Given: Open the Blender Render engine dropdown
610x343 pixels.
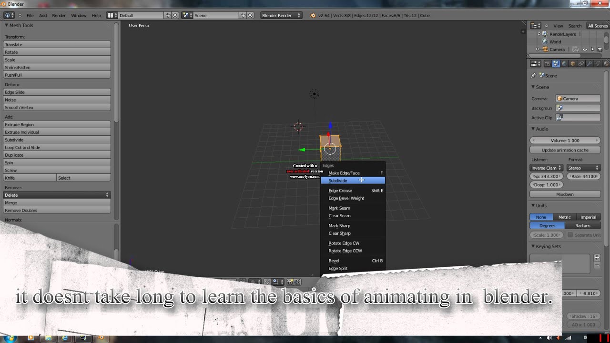Looking at the screenshot, I should click(281, 15).
